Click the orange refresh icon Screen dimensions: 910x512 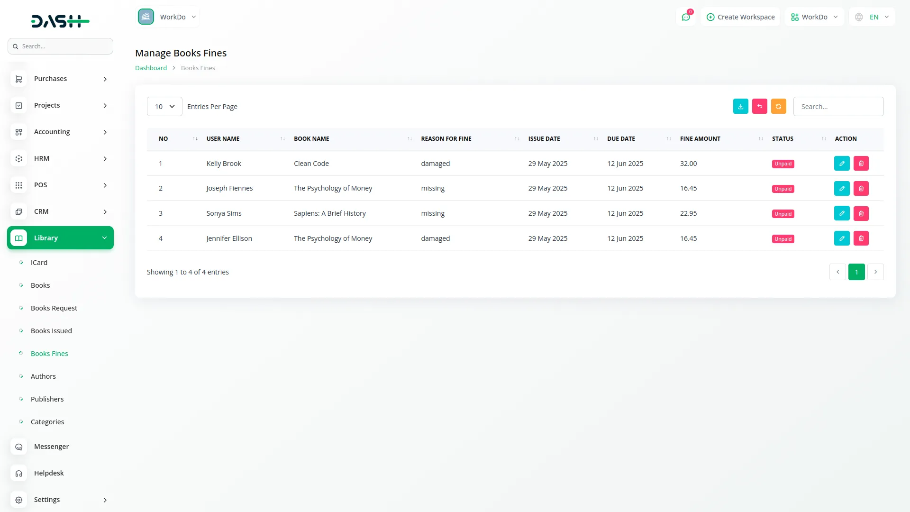pos(778,106)
